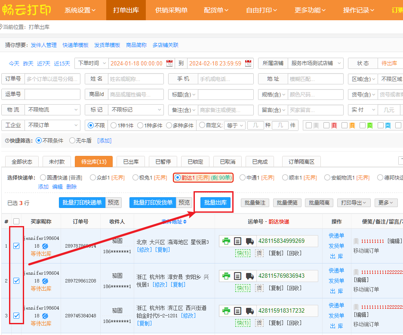Toggle the select-all checkbox in table header
This screenshot has width=403, height=335.
click(16, 221)
